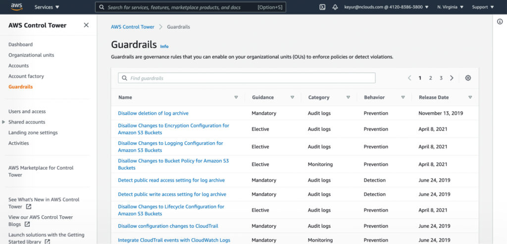
Task: Expand Shared accounts in sidebar
Action: 3,122
